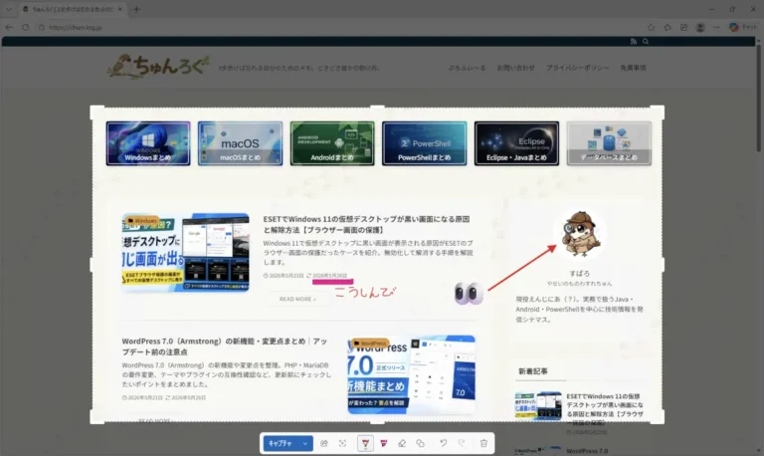The image size is (764, 456).
Task: Open the プライバシーポリシー menu item
Action: coord(577,68)
